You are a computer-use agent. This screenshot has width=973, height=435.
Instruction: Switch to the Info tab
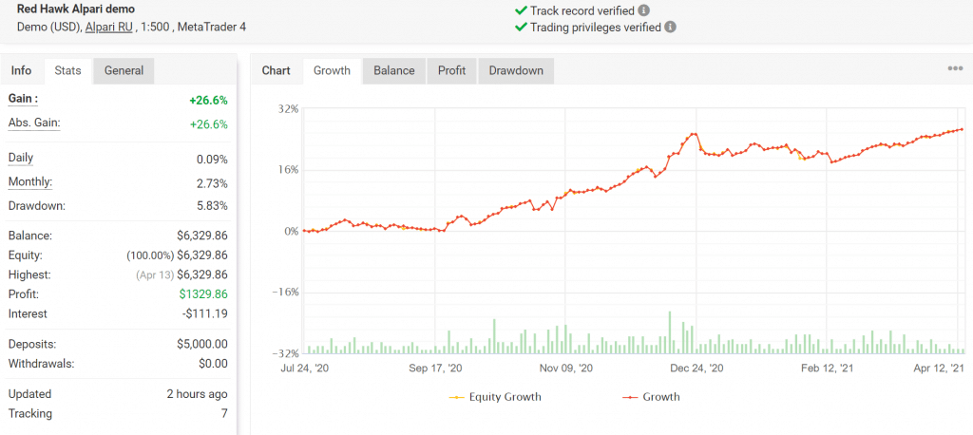click(x=21, y=70)
